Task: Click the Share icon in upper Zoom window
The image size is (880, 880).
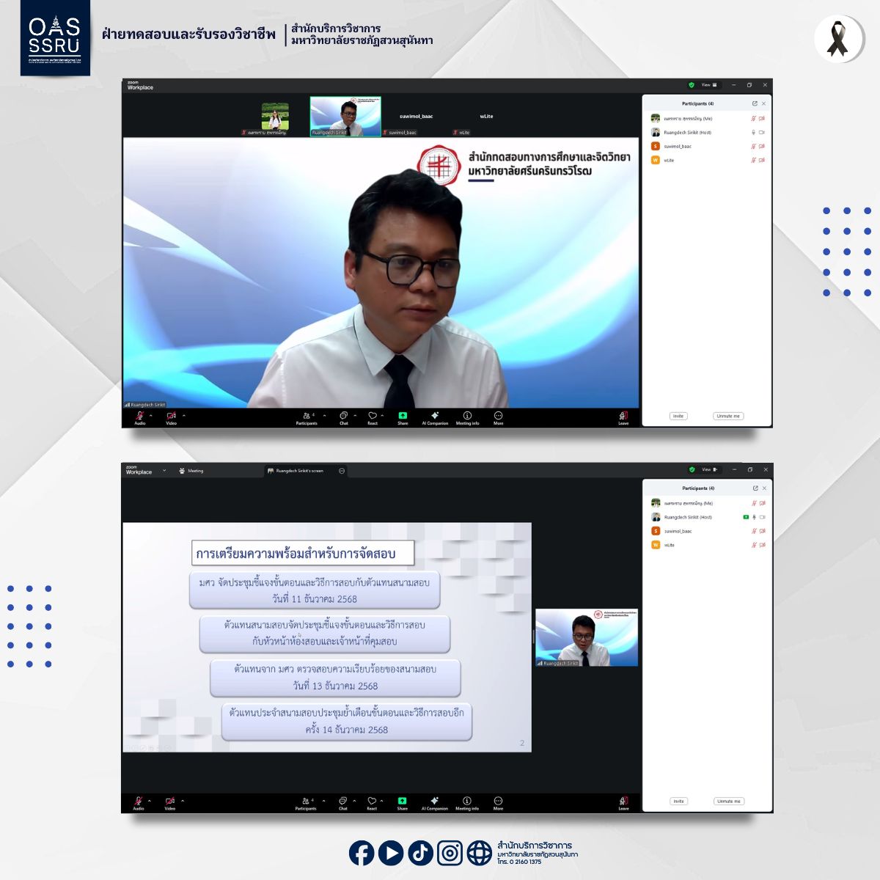Action: (403, 416)
